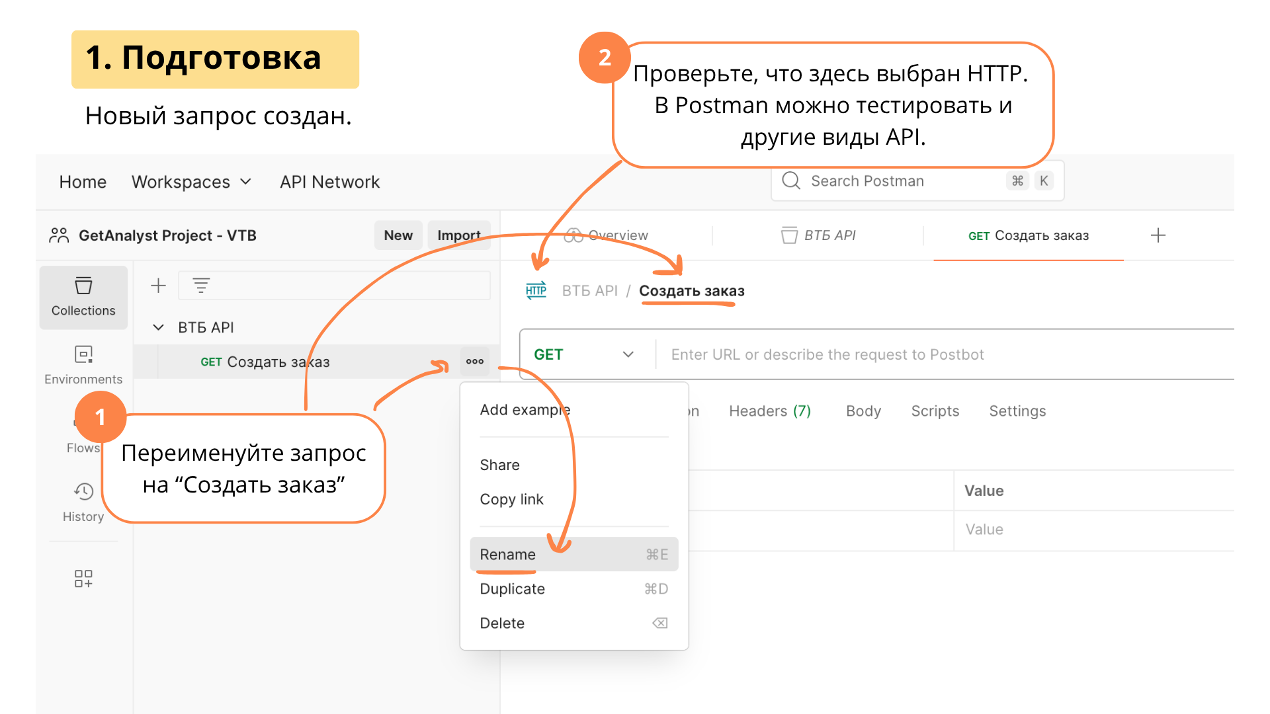Image resolution: width=1270 pixels, height=714 pixels.
Task: Choose Copy link in the context menu
Action: (x=512, y=499)
